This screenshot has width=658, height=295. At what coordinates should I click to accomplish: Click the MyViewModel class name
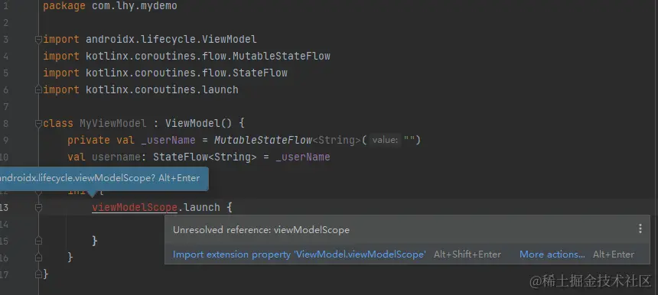tap(113, 124)
